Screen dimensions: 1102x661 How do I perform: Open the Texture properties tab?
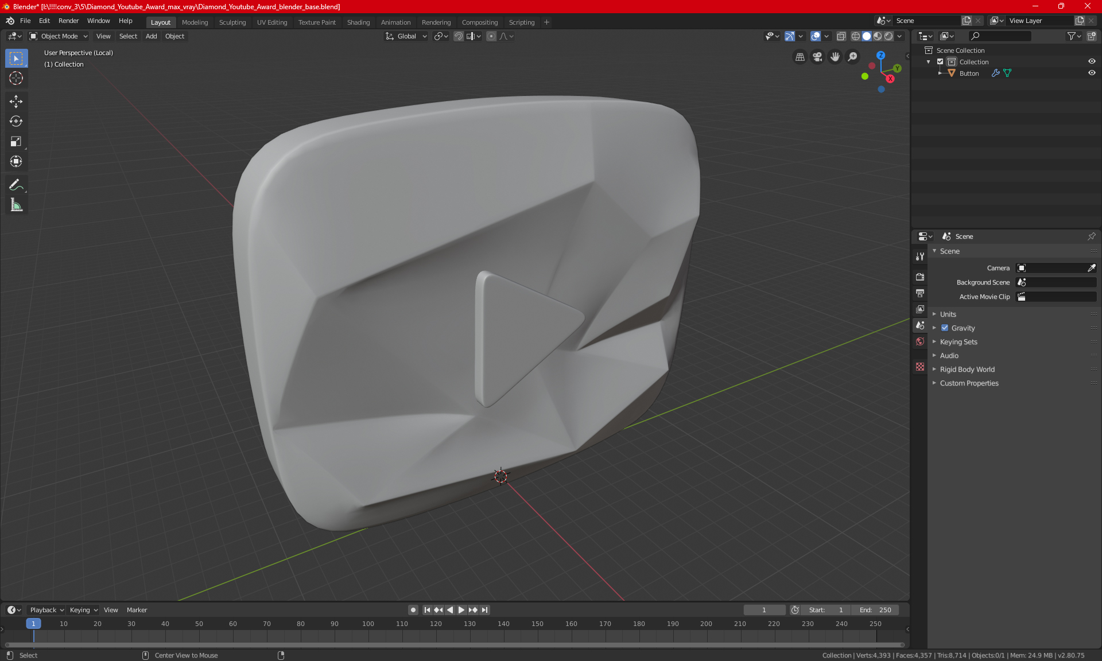pos(920,367)
